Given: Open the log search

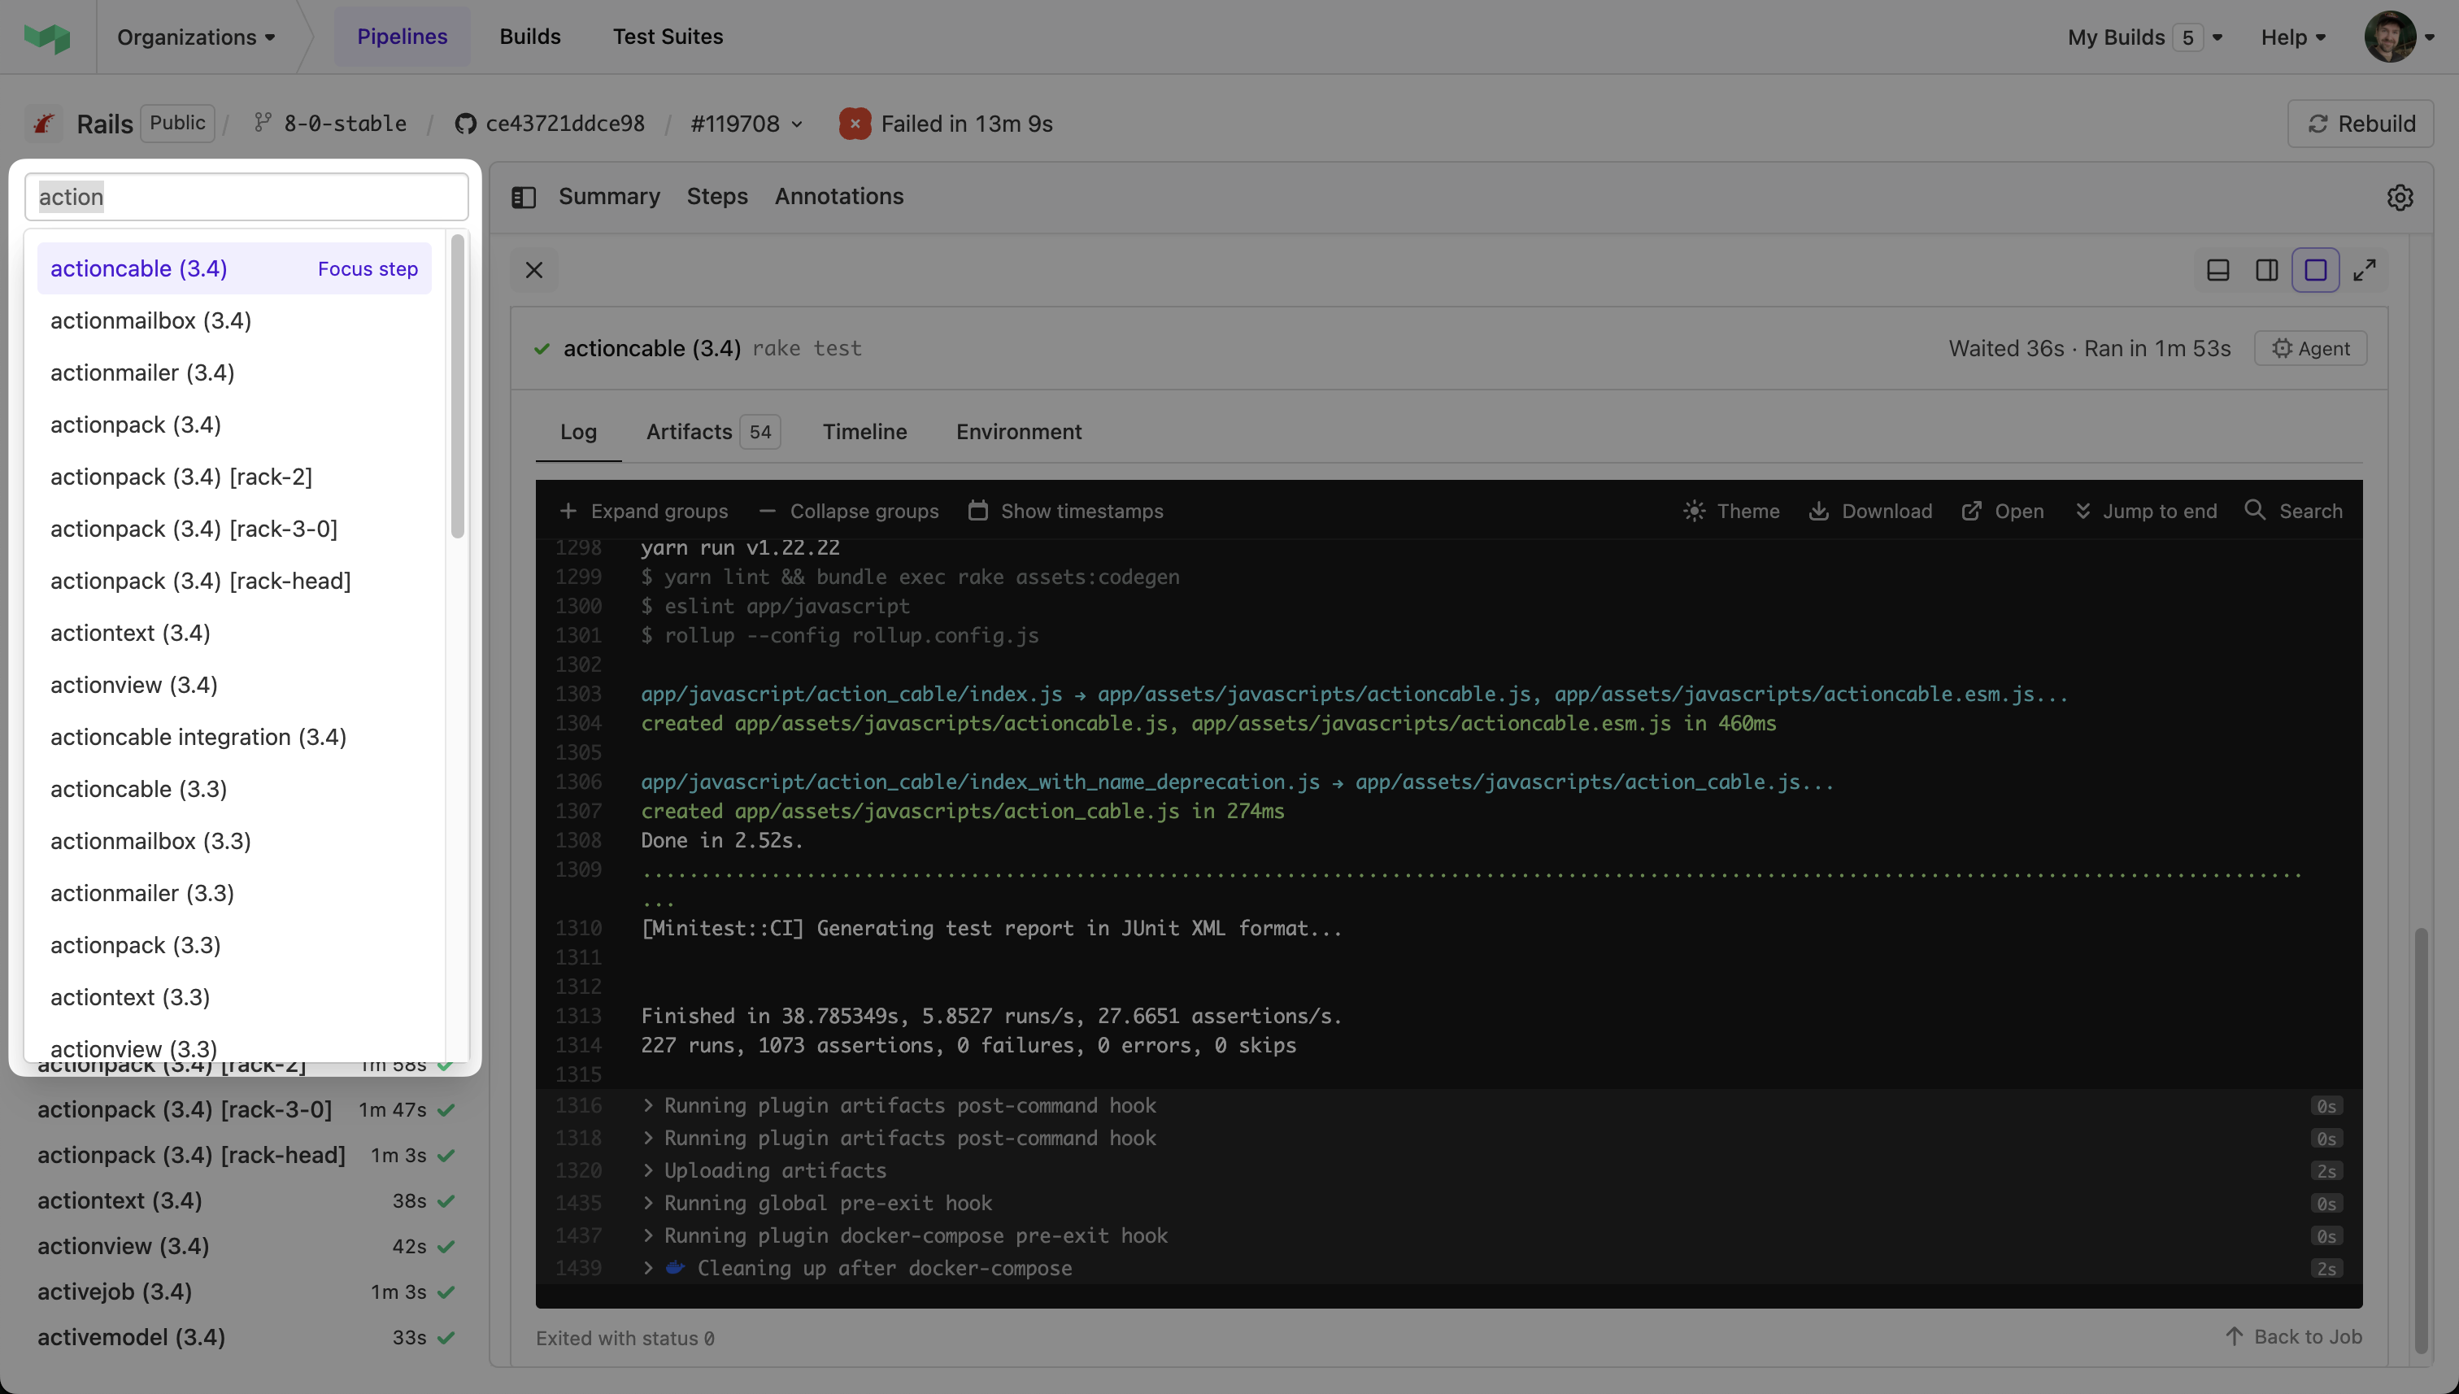Looking at the screenshot, I should pos(2295,512).
